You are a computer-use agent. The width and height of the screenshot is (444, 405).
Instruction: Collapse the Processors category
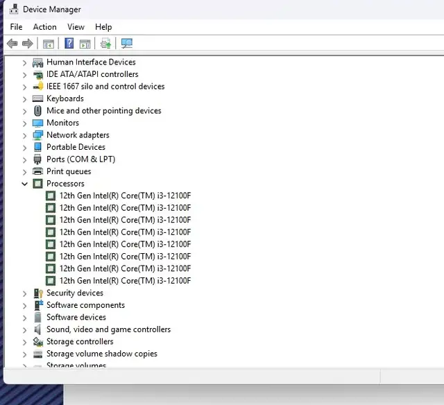(25, 184)
